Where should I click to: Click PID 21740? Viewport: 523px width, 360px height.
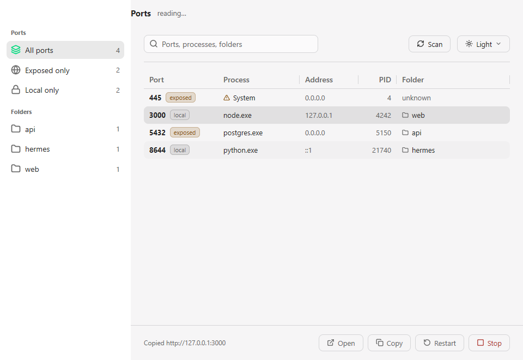click(381, 151)
